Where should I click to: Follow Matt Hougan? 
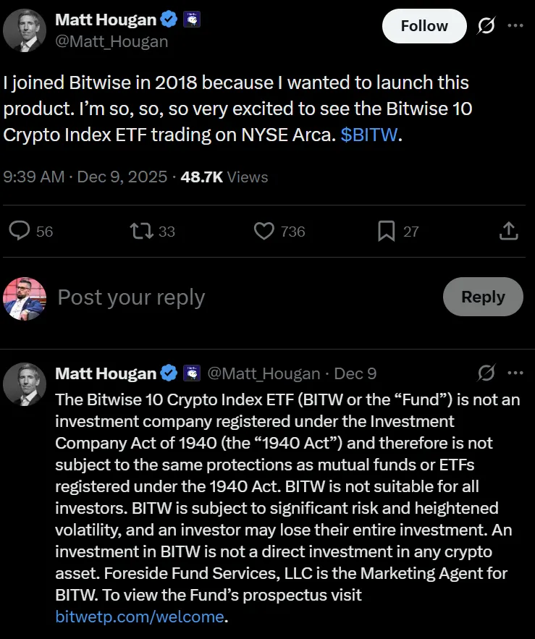tap(424, 26)
